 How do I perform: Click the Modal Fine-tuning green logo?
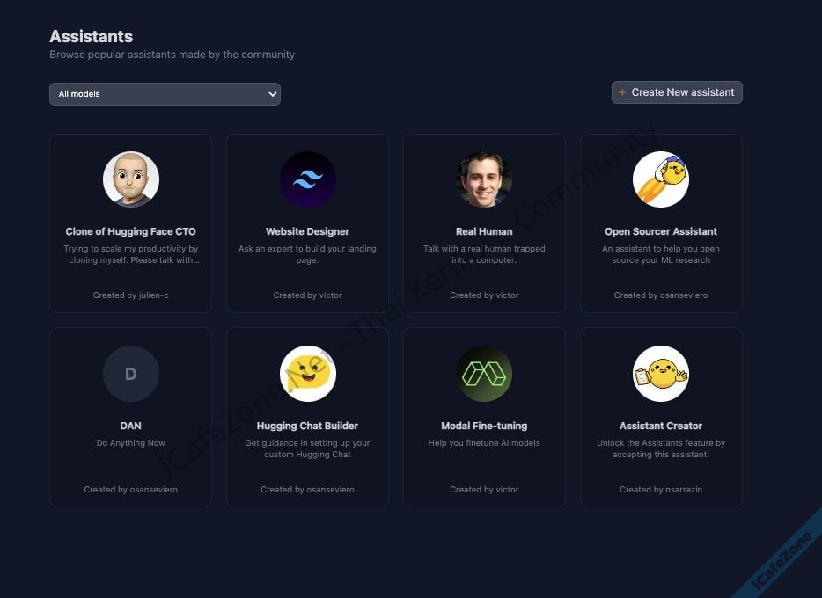(x=484, y=374)
